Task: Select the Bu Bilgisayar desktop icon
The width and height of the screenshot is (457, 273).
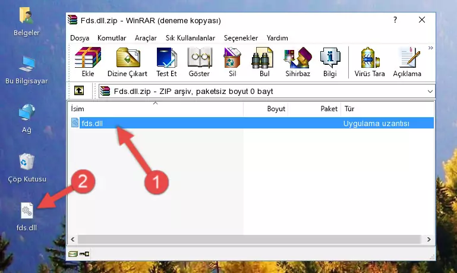Action: (x=27, y=70)
